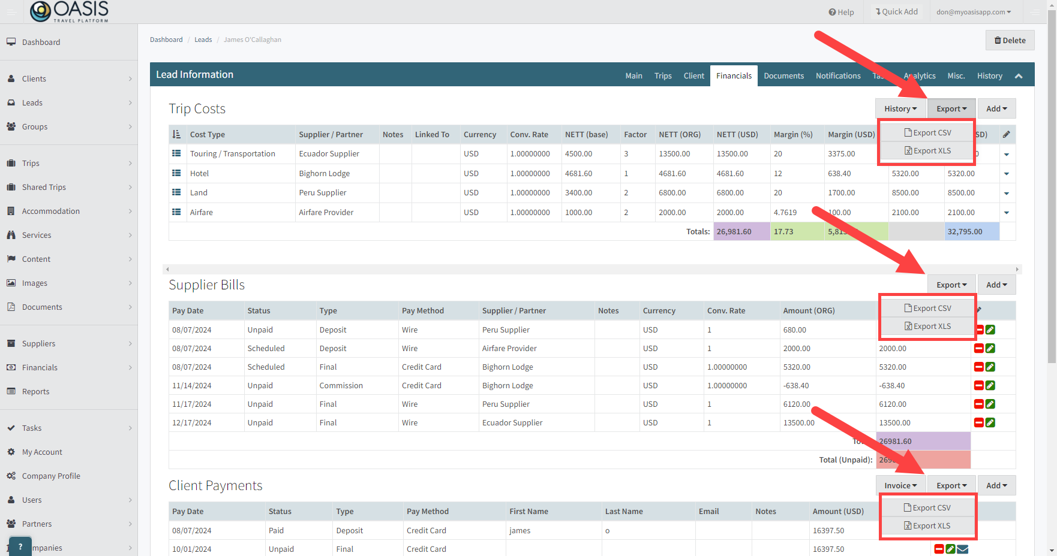This screenshot has height=556, width=1057.
Task: Switch to the Trips tab in Lead Information
Action: click(663, 75)
